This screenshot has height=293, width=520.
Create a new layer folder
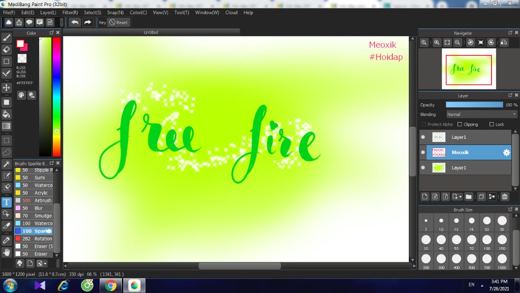click(469, 197)
